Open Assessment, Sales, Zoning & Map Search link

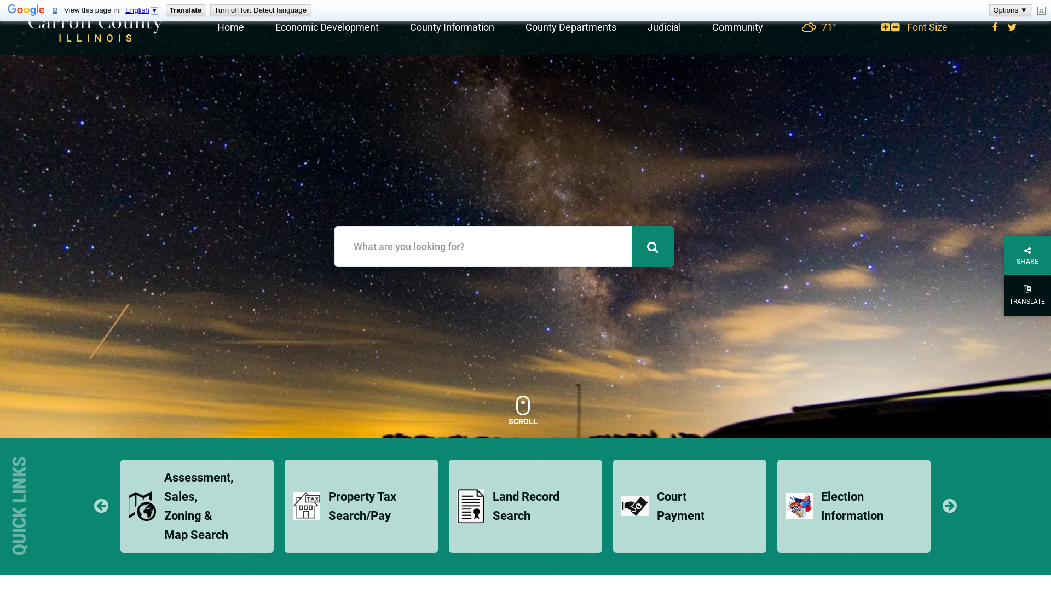[197, 506]
